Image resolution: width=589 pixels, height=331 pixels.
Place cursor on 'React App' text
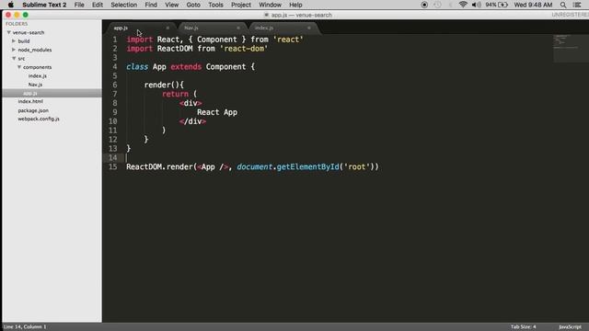click(217, 112)
